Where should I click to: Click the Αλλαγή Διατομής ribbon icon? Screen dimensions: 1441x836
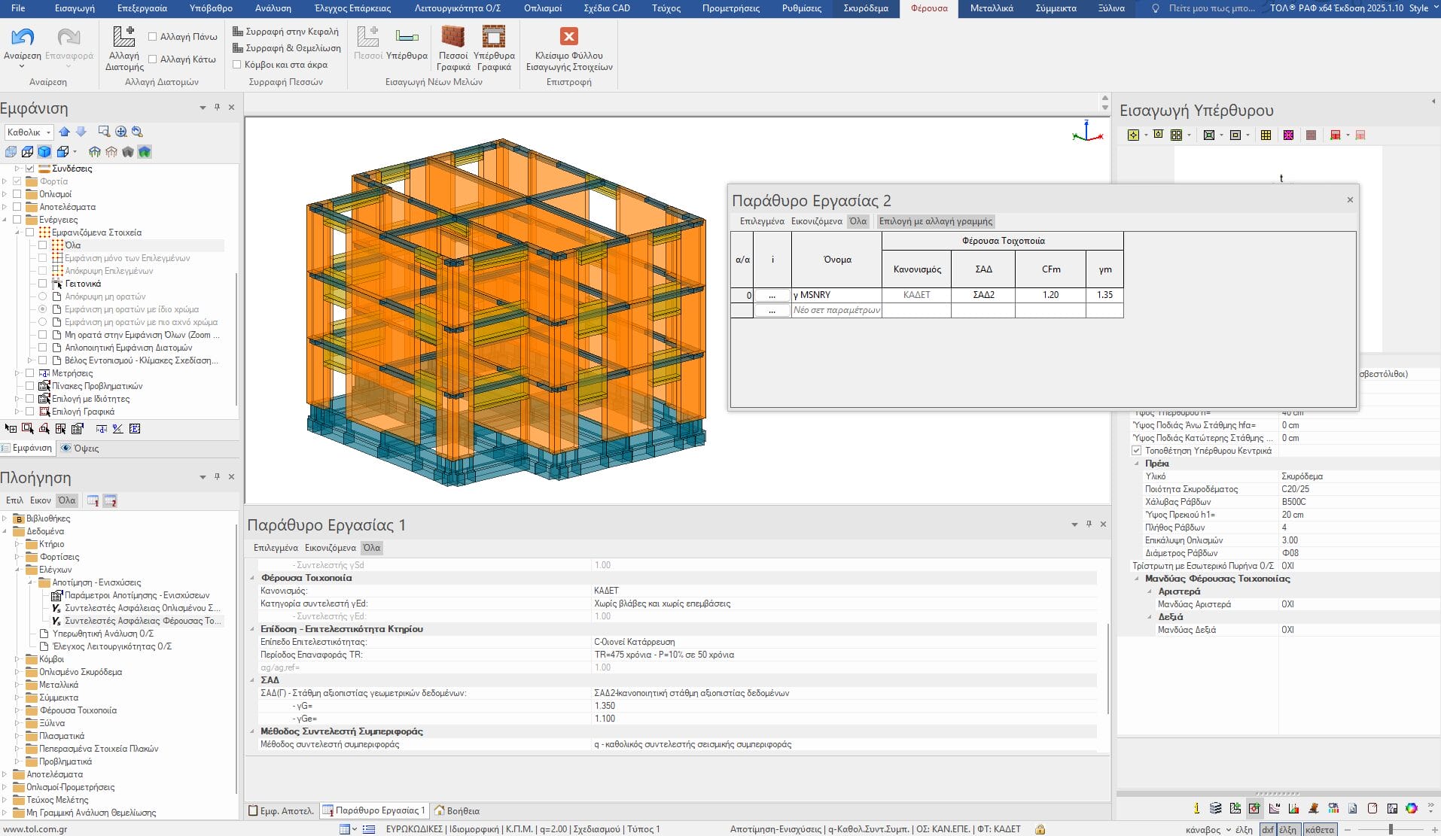pyautogui.click(x=123, y=37)
